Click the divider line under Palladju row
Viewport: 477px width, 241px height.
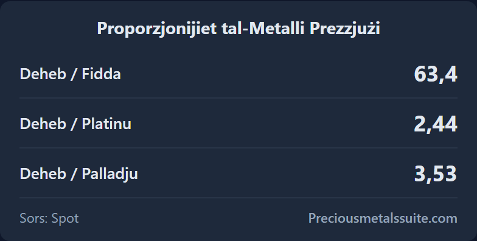[238, 198]
